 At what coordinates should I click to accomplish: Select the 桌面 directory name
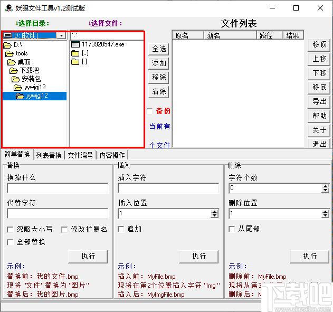click(x=24, y=62)
